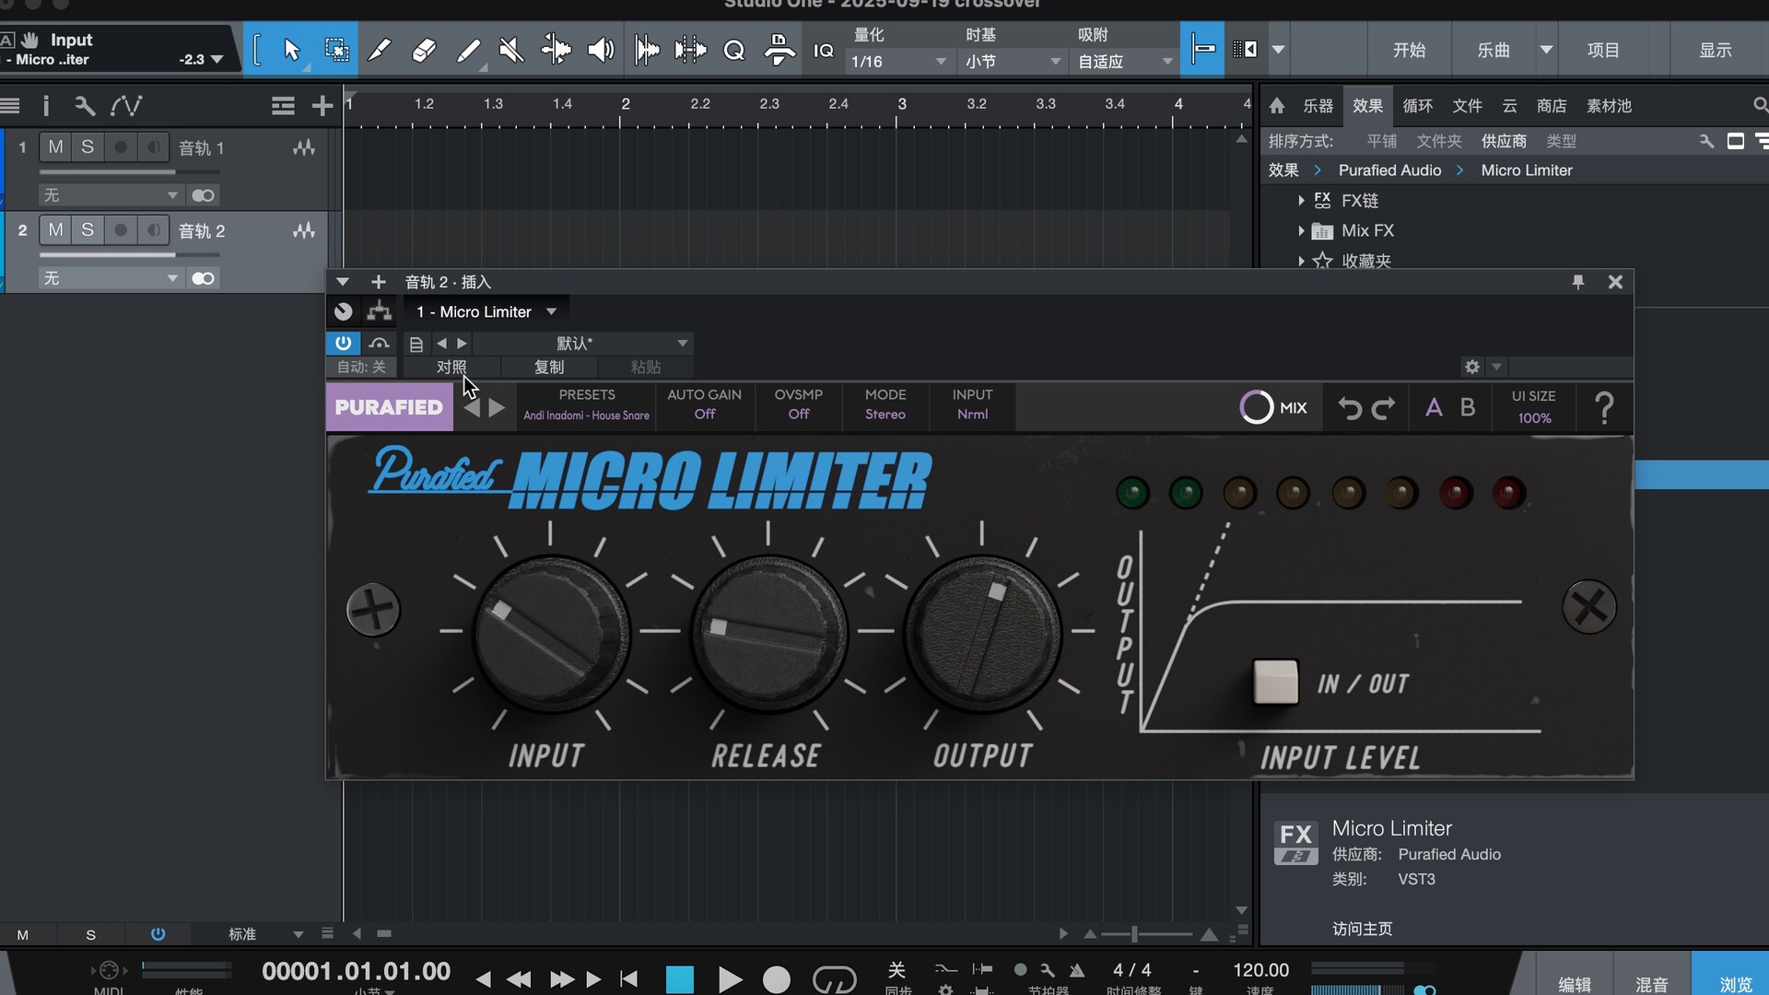Expand the 收藏夹 folder
The width and height of the screenshot is (1769, 995).
coord(1301,262)
